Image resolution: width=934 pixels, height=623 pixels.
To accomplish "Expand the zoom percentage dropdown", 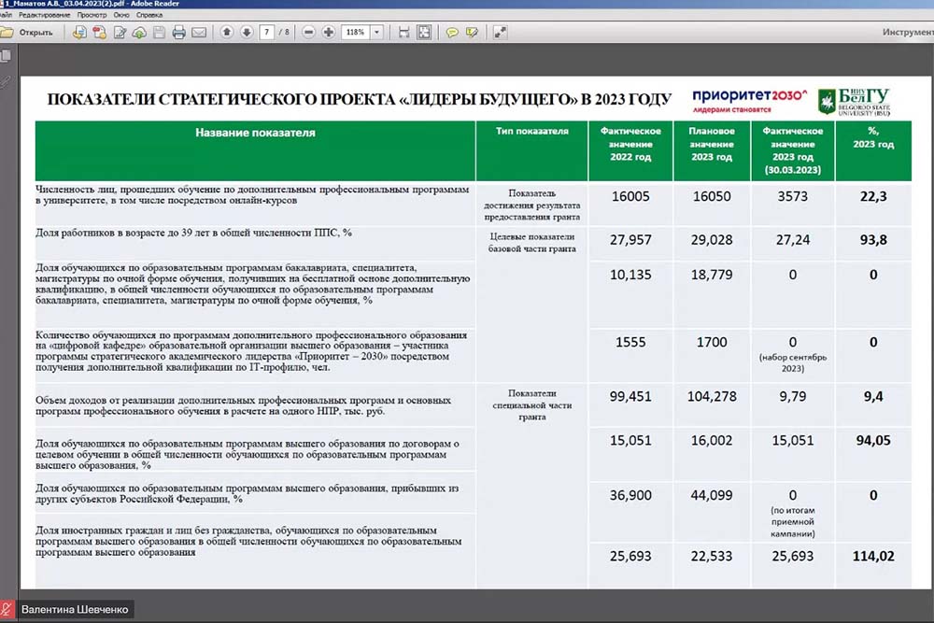I will tap(376, 32).
